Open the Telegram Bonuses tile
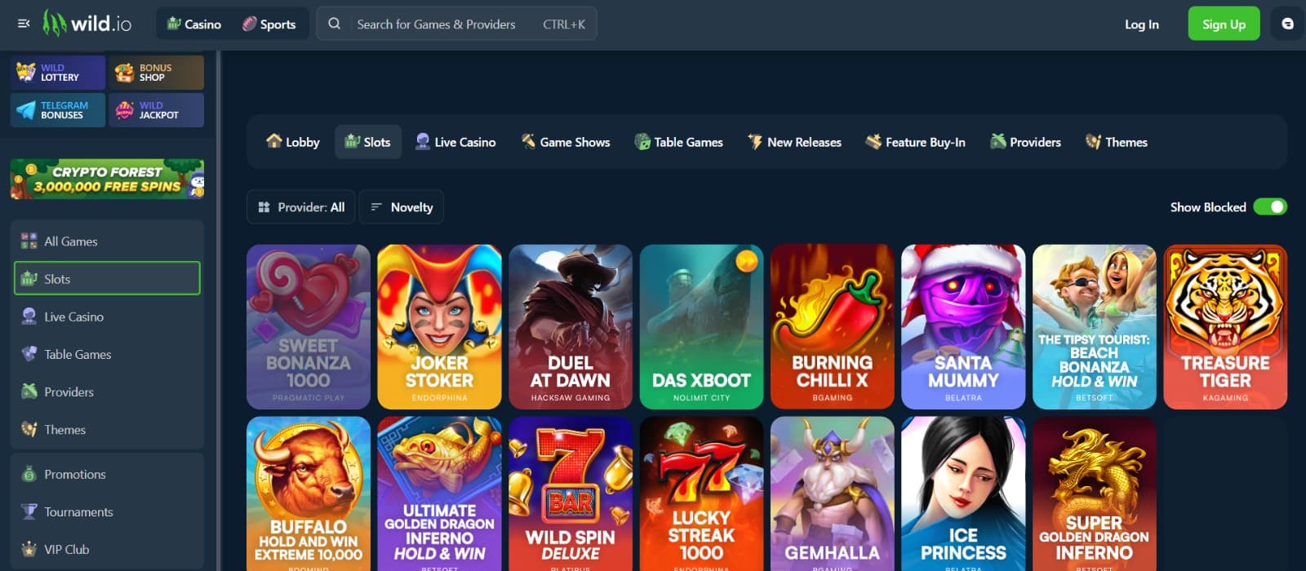 58,110
